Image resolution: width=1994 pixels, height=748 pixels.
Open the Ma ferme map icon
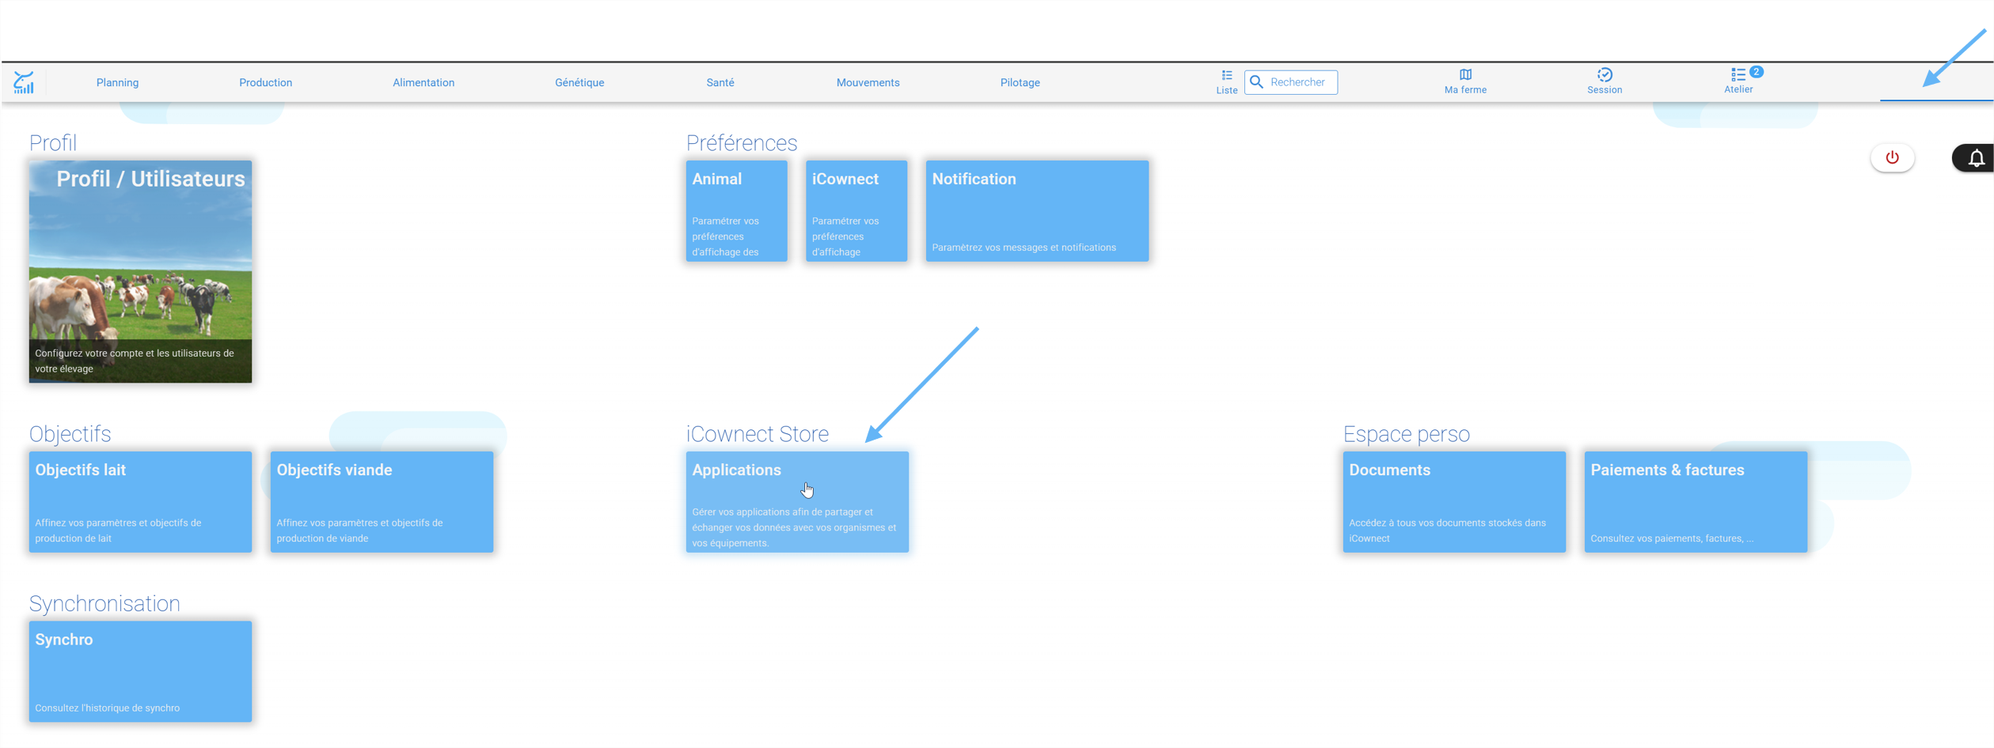pos(1465,75)
